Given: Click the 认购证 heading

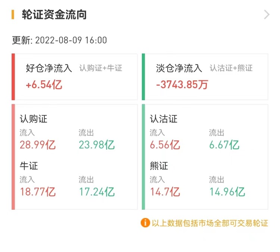Looking at the screenshot, I should pyautogui.click(x=34, y=119).
